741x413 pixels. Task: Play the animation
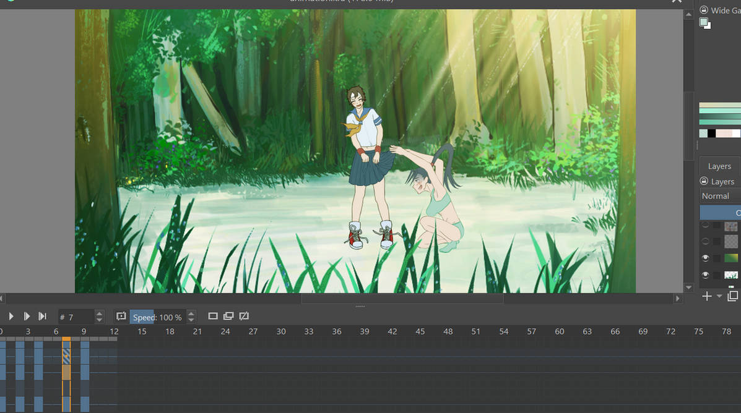11,316
